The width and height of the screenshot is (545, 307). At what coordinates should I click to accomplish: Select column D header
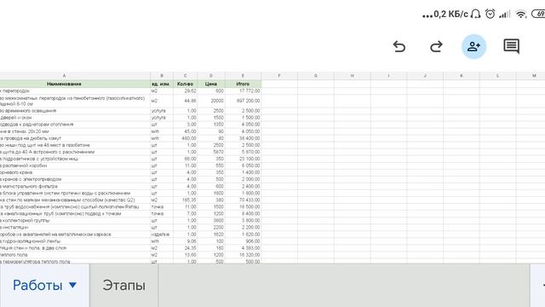pyautogui.click(x=211, y=76)
